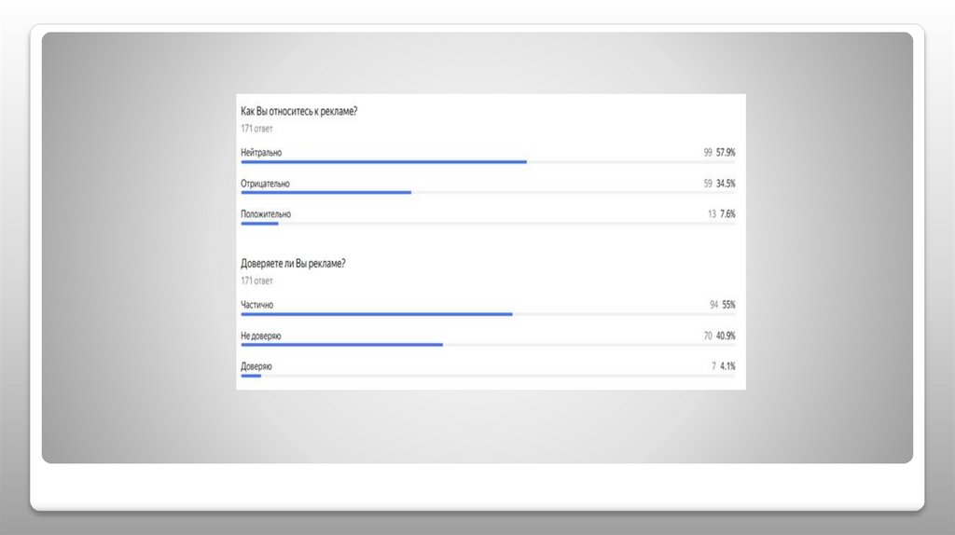Click the short blue bar under Положительно
The image size is (955, 535).
(259, 224)
